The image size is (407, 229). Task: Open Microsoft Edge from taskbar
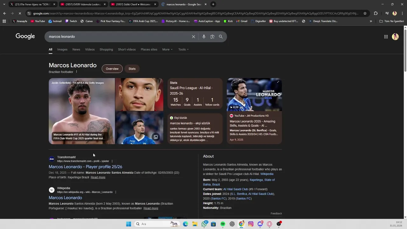185,224
